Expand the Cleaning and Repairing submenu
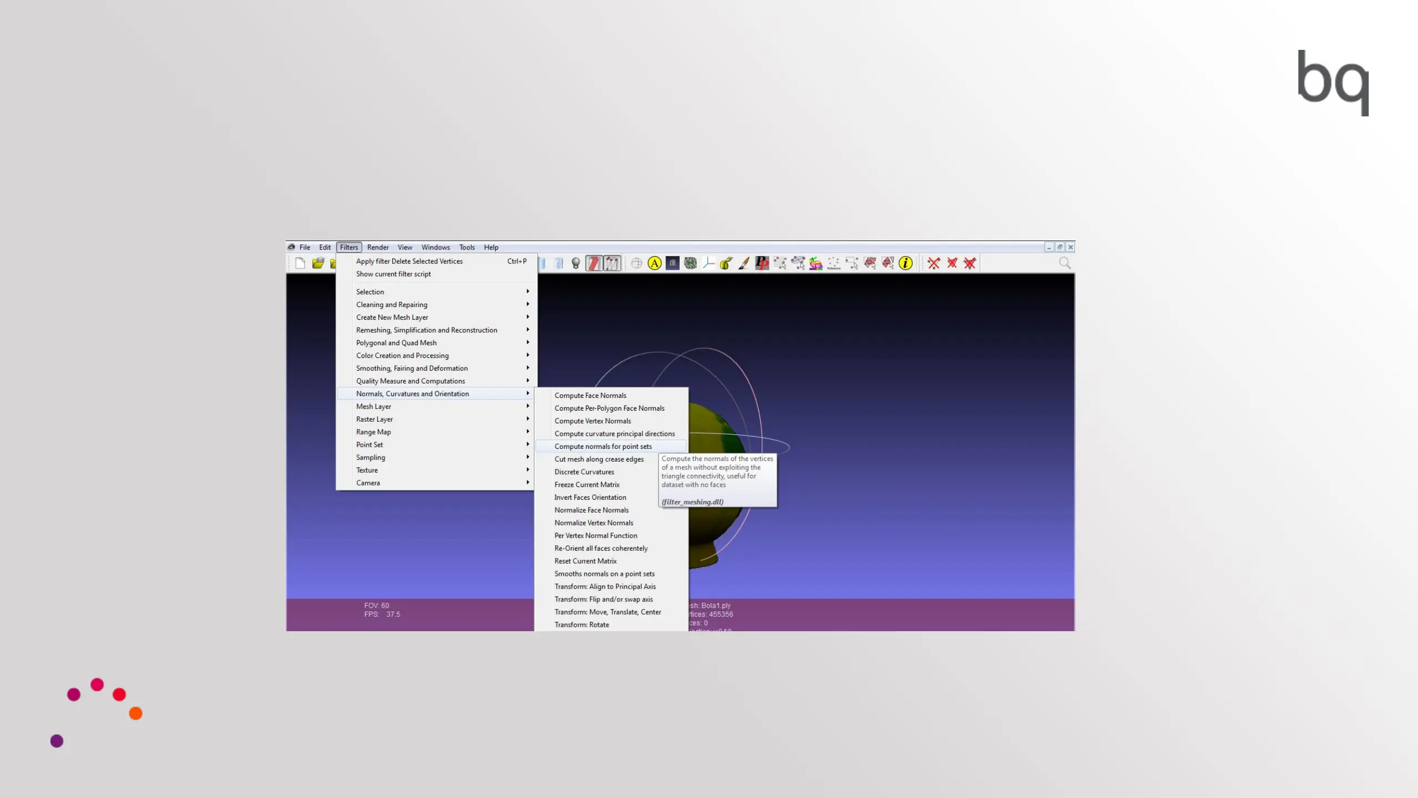 pos(392,304)
